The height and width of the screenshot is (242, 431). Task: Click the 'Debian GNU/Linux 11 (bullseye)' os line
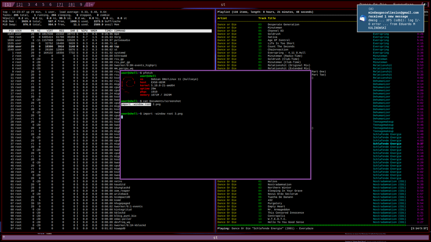169,79
